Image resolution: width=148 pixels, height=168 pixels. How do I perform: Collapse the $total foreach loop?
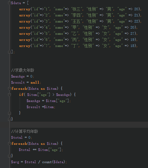tap(9, 144)
